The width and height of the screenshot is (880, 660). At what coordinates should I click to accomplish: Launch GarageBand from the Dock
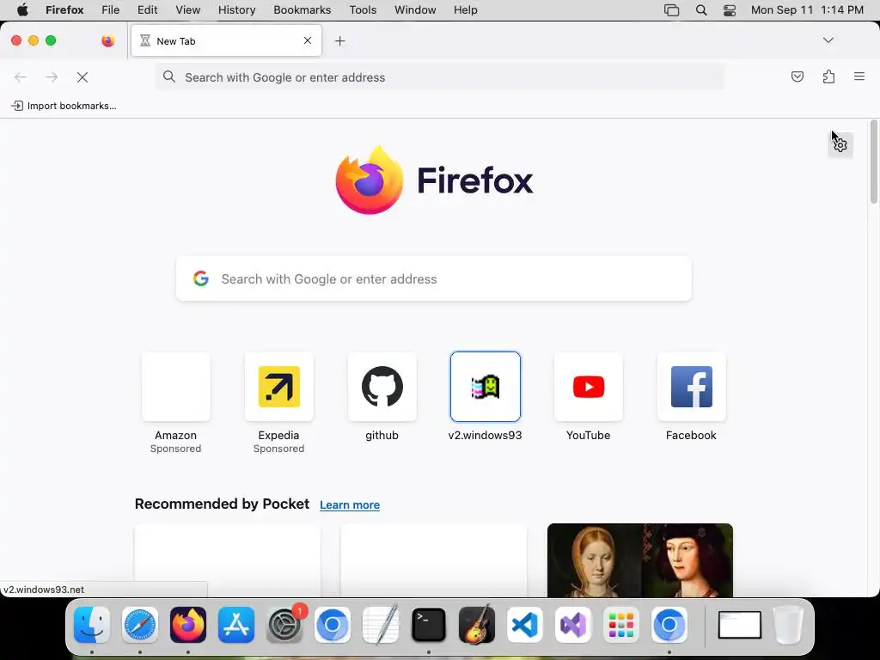[477, 625]
